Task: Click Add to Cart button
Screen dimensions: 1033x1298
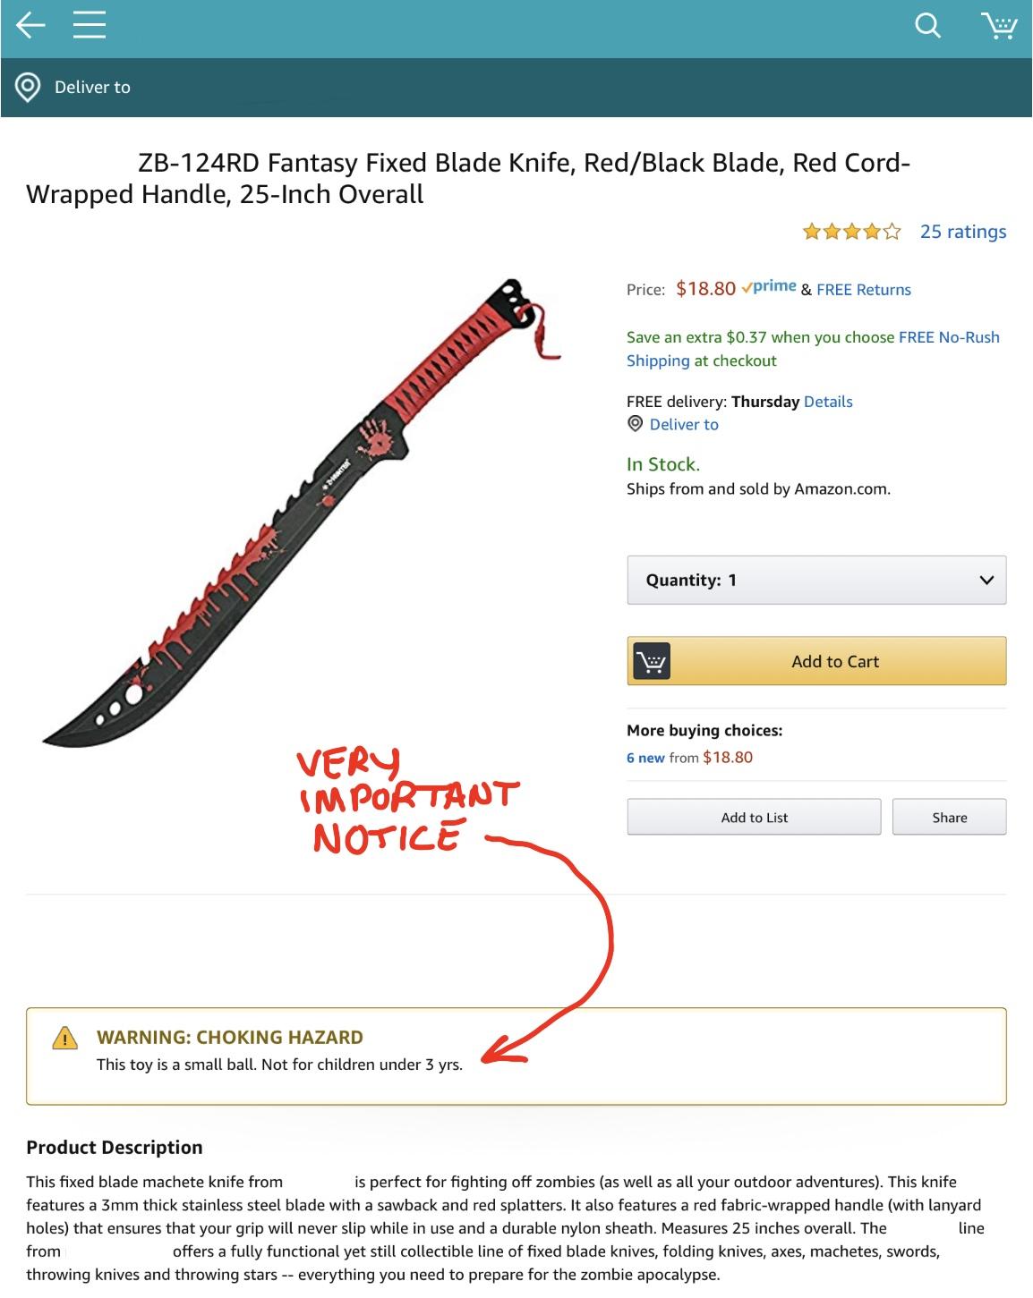Action: [x=816, y=661]
